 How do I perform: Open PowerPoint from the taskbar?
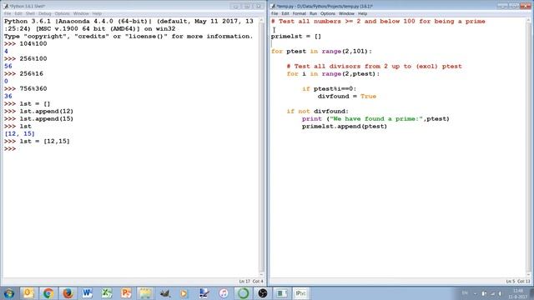point(126,293)
